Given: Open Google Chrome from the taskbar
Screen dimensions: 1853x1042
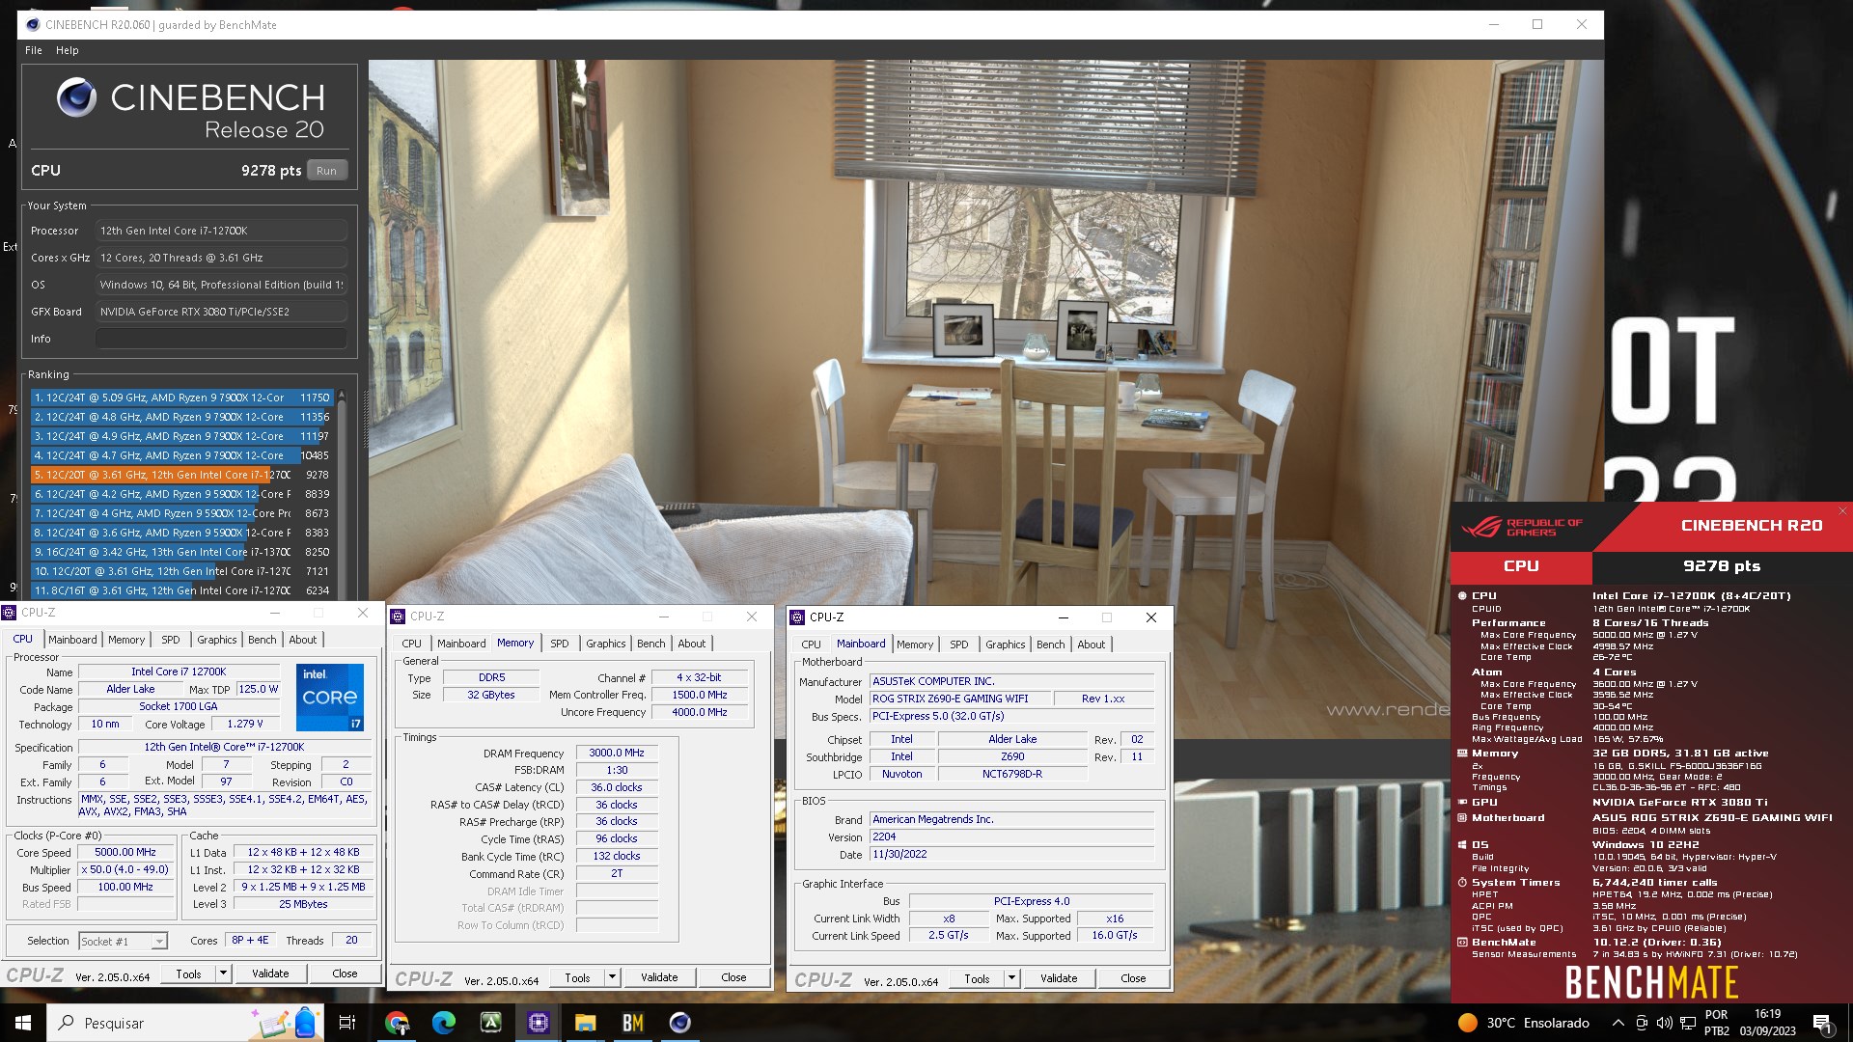Looking at the screenshot, I should pos(397,1023).
